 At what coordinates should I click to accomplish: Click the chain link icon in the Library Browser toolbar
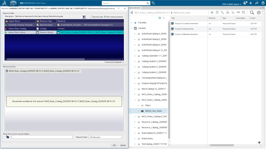point(238,12)
